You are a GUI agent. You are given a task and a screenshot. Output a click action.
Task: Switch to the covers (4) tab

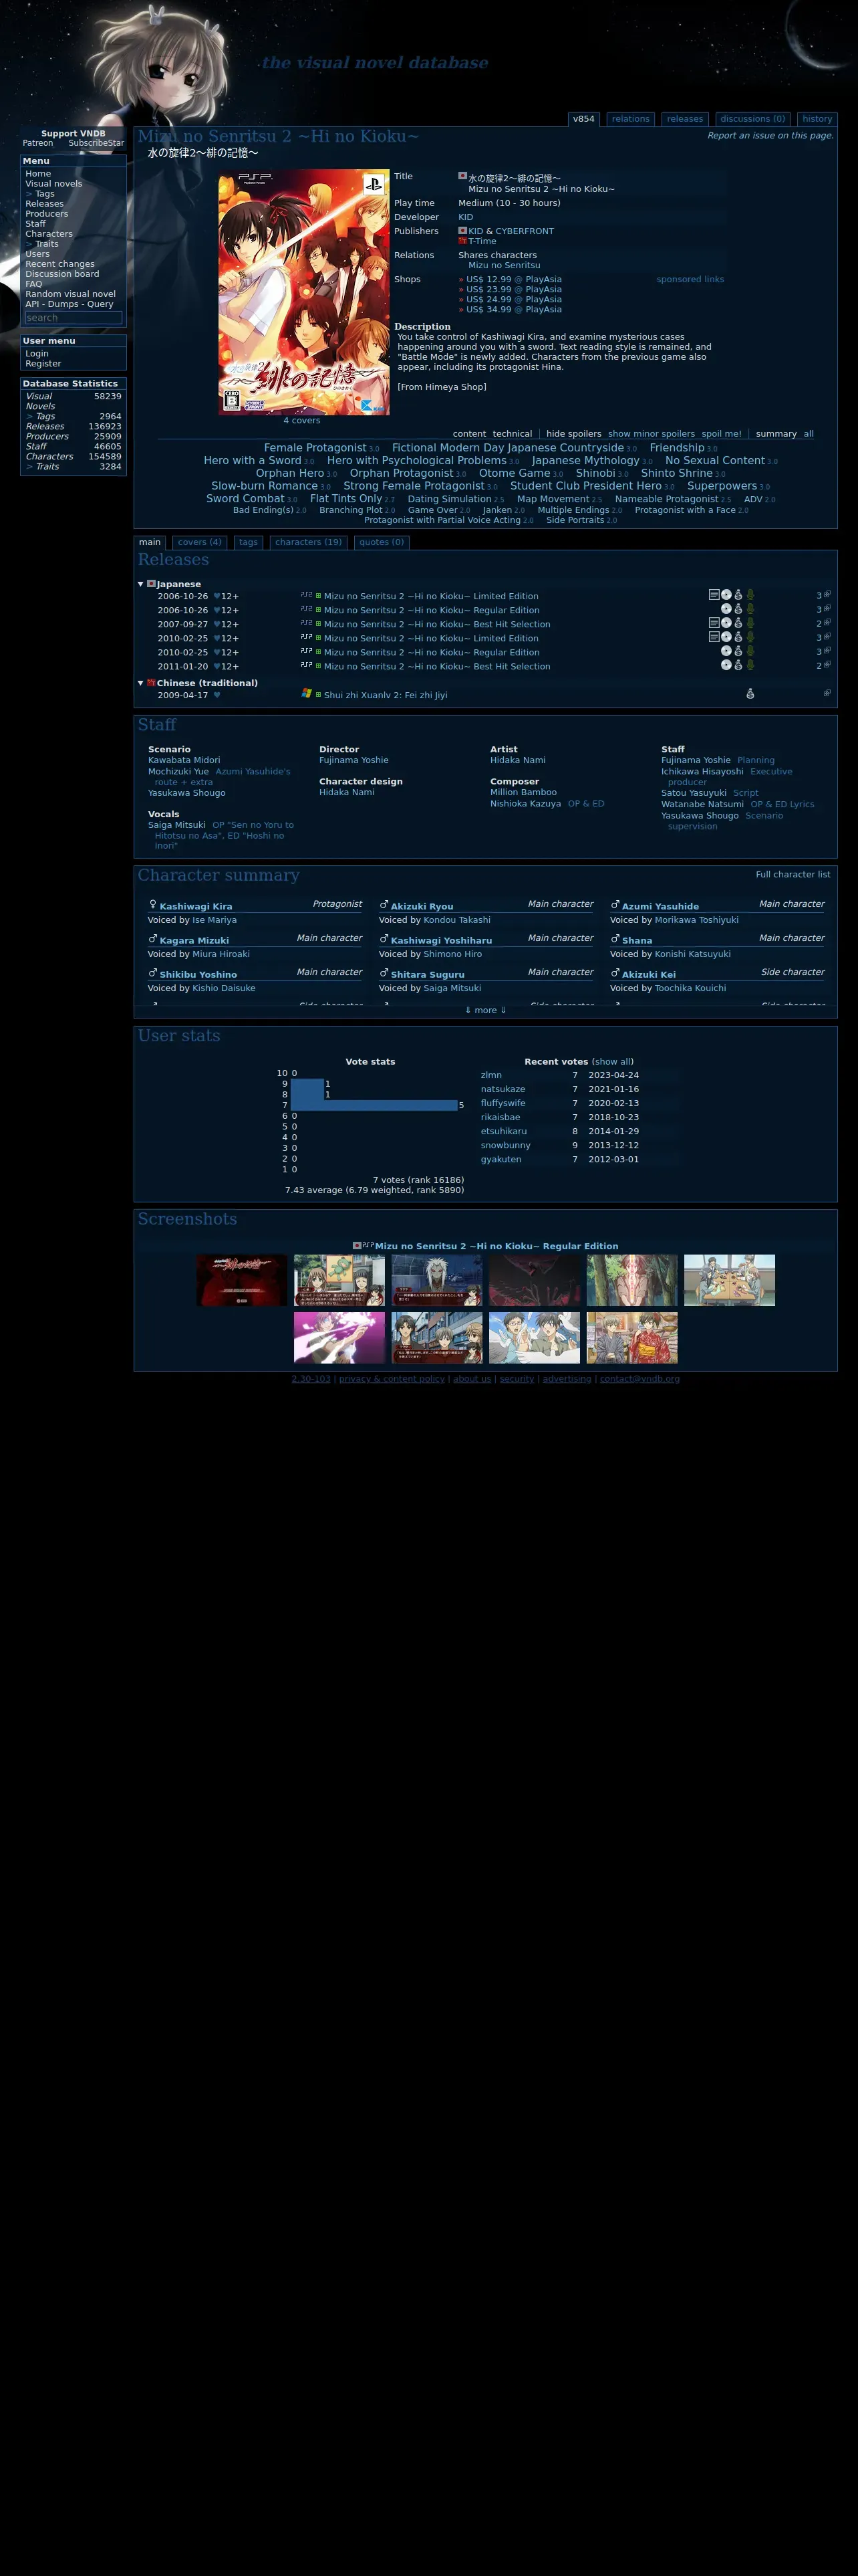click(x=200, y=542)
